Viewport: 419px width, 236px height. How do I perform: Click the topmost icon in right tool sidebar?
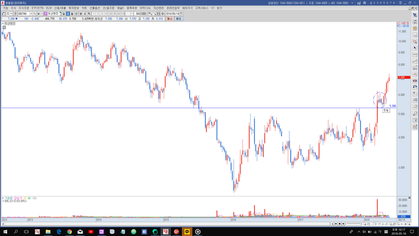[414, 16]
